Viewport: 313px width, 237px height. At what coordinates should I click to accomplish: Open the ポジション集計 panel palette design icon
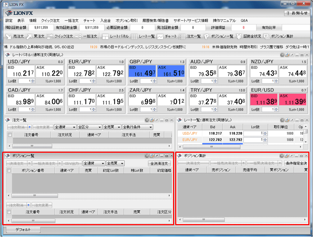(x=287, y=156)
